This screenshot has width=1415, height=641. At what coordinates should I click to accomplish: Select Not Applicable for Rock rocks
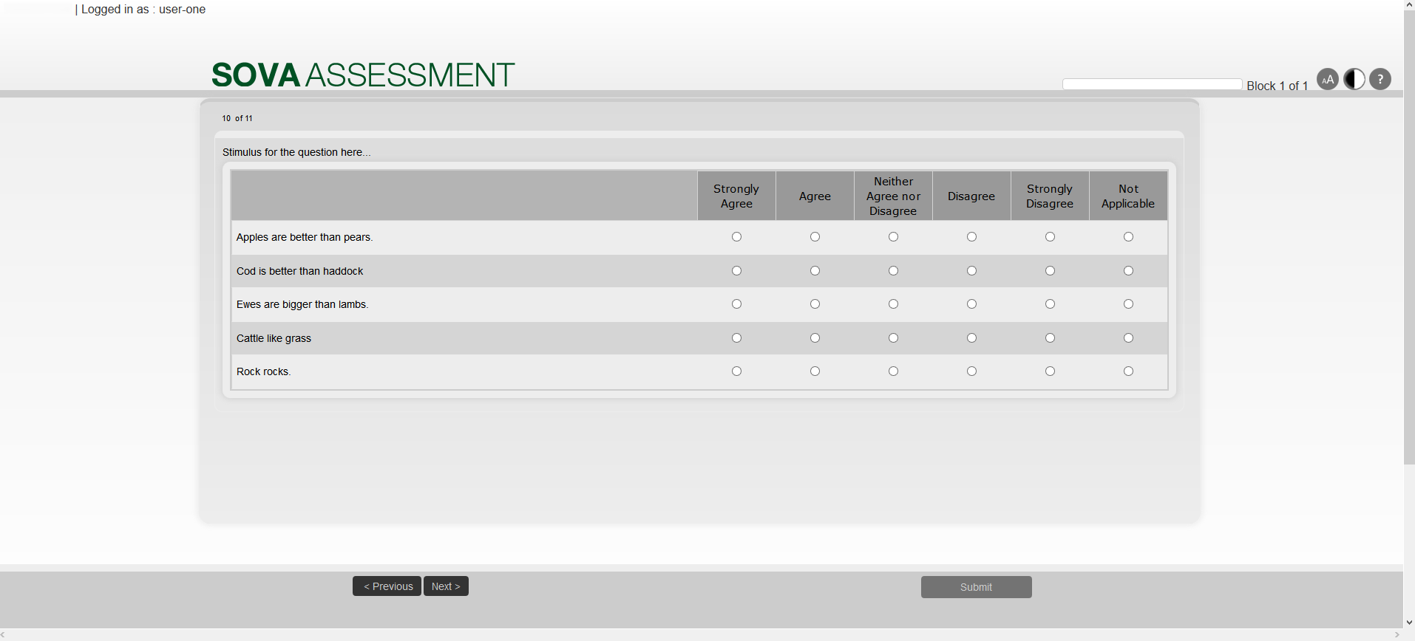(x=1128, y=371)
